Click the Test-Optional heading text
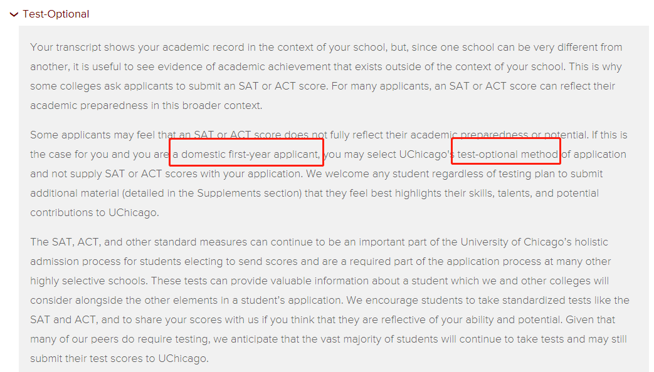Viewport: 654px width, 372px height. 56,14
